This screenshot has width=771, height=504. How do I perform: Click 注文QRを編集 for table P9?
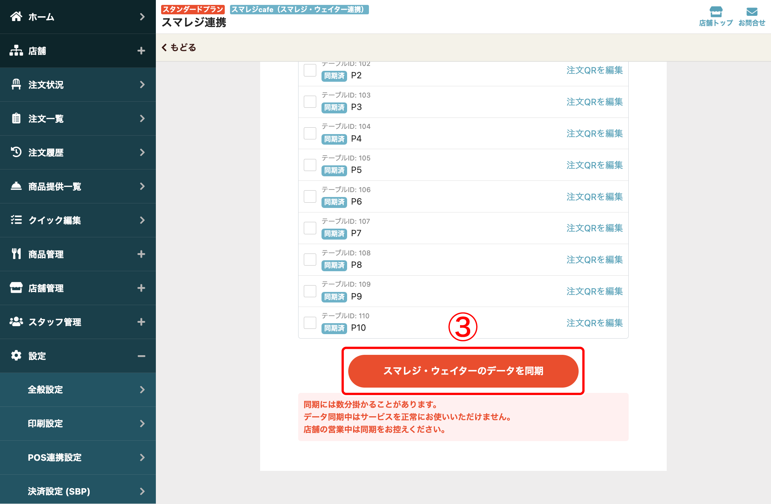pos(594,291)
